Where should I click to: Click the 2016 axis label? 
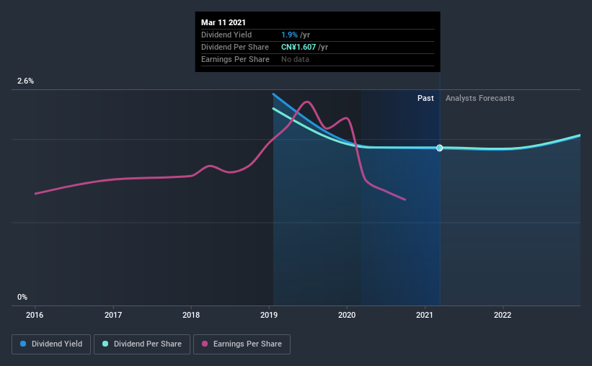[x=35, y=315]
